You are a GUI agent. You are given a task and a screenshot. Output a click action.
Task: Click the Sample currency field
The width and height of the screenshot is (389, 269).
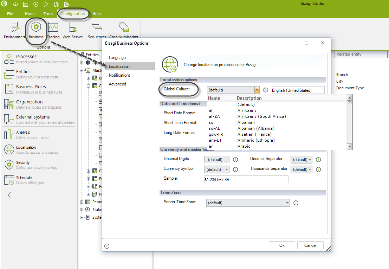coord(246,179)
